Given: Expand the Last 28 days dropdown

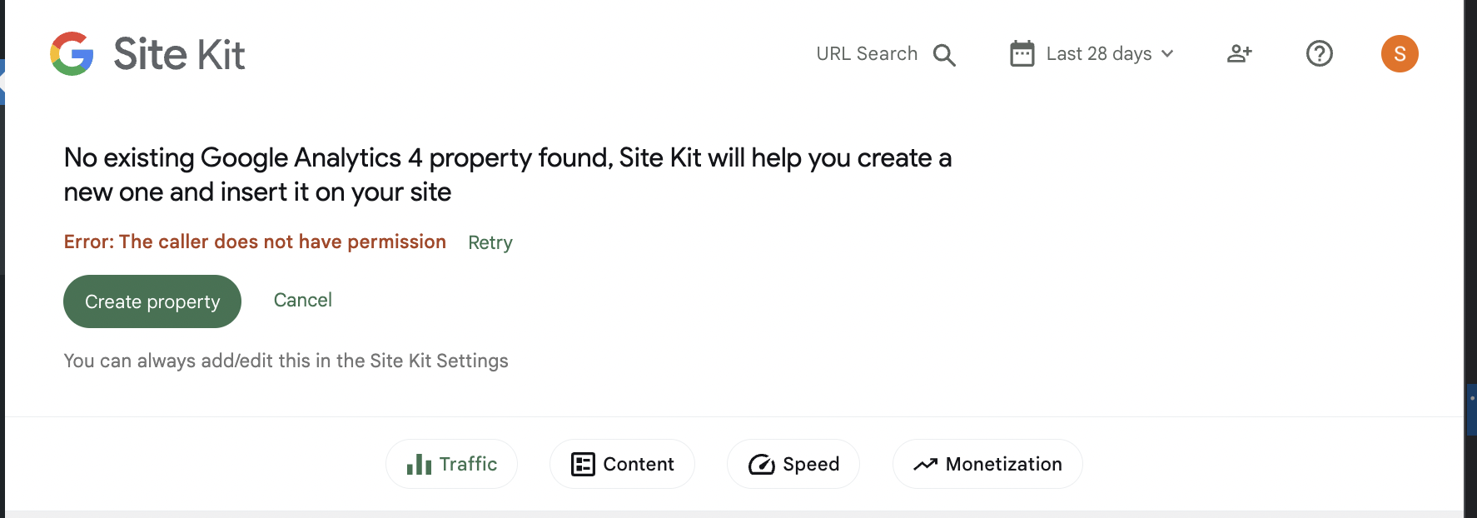Looking at the screenshot, I should pyautogui.click(x=1092, y=53).
